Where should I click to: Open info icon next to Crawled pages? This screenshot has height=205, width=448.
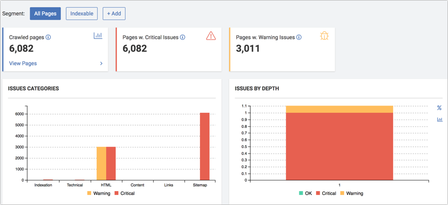48,37
